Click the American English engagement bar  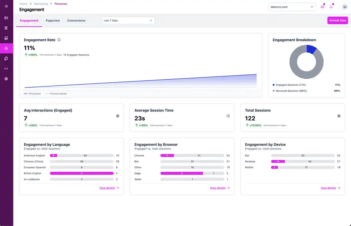[x=82, y=156]
